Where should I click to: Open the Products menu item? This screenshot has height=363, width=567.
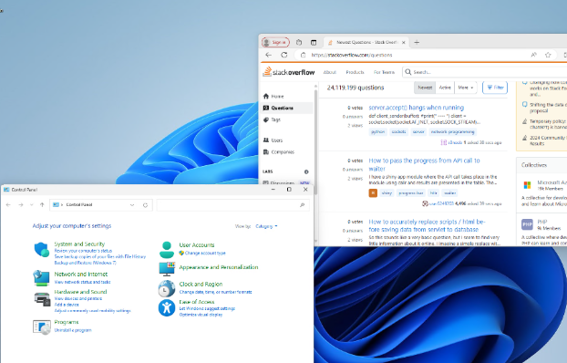(355, 72)
